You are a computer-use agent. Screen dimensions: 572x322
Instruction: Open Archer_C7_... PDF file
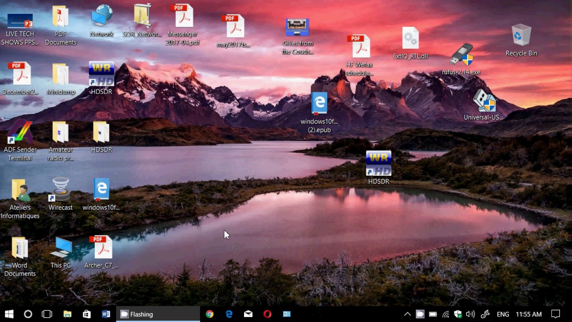[x=101, y=253]
